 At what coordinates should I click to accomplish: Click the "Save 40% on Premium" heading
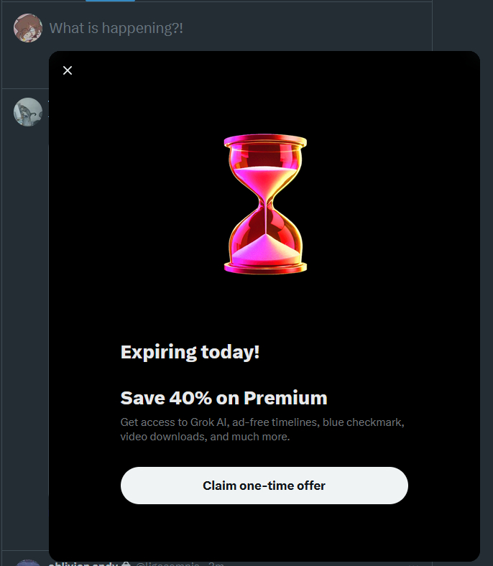click(224, 398)
